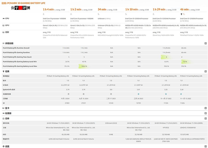This screenshot has width=208, height=148.
Task: Open the 结果 section heading
Action: 7,72
